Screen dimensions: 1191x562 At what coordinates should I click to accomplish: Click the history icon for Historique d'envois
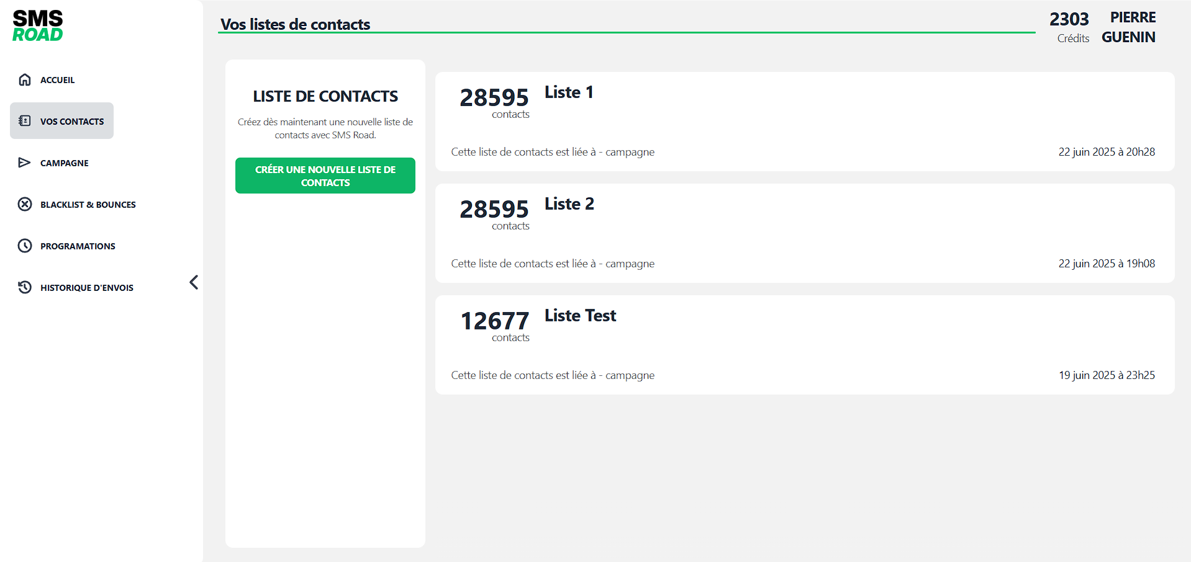tap(25, 287)
